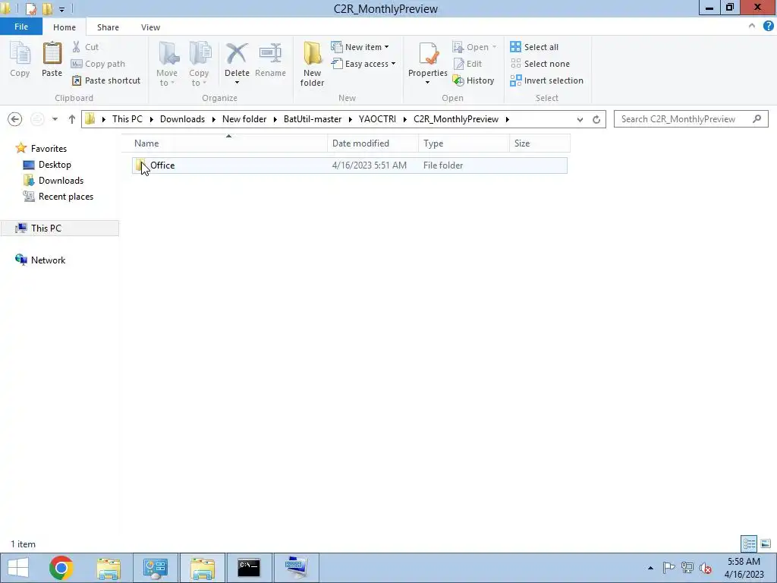This screenshot has height=583, width=777.
Task: Expand the New item dropdown
Action: (x=386, y=47)
